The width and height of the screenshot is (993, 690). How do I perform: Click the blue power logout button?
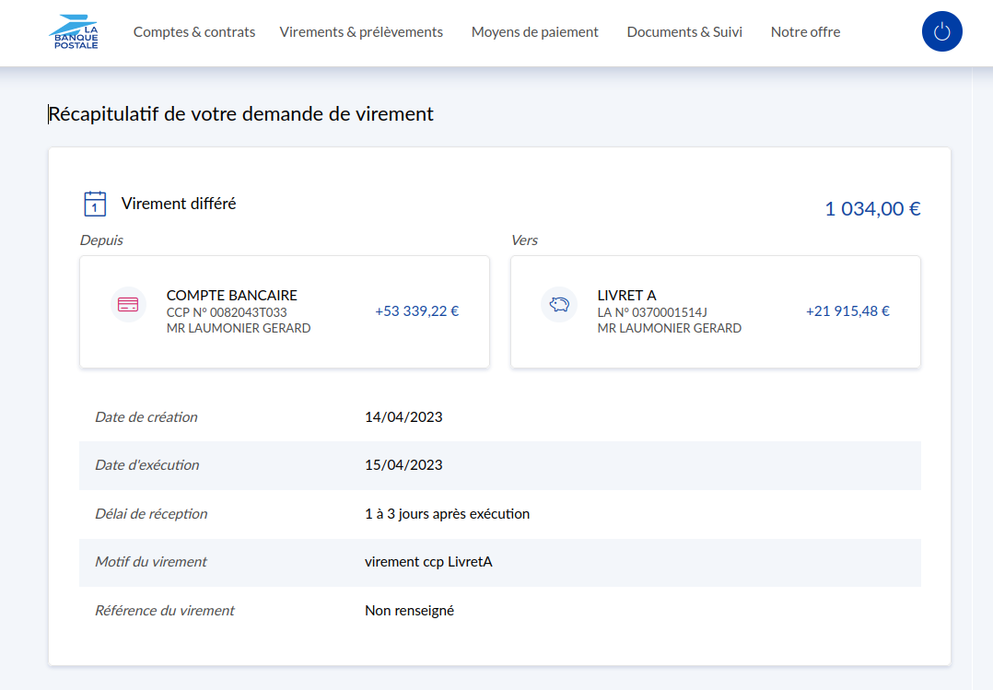941,32
